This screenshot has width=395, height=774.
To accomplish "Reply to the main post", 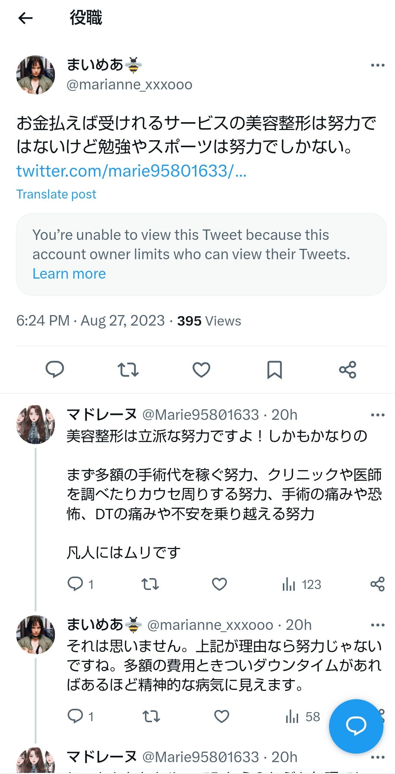I will click(54, 369).
